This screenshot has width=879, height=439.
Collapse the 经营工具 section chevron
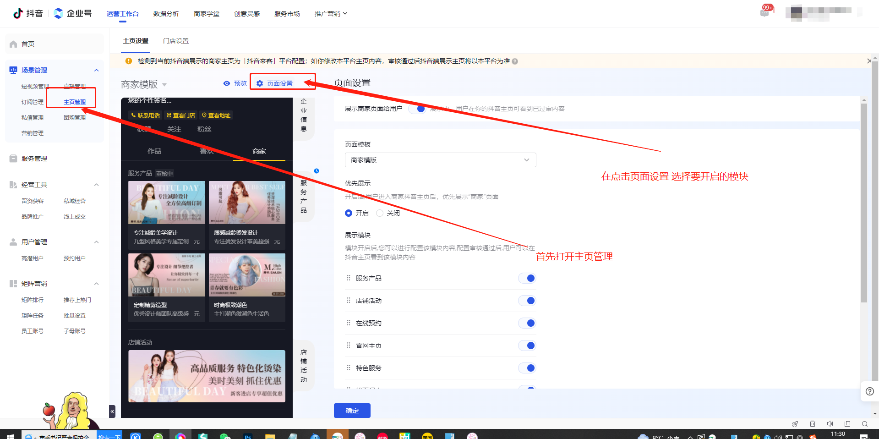point(96,185)
